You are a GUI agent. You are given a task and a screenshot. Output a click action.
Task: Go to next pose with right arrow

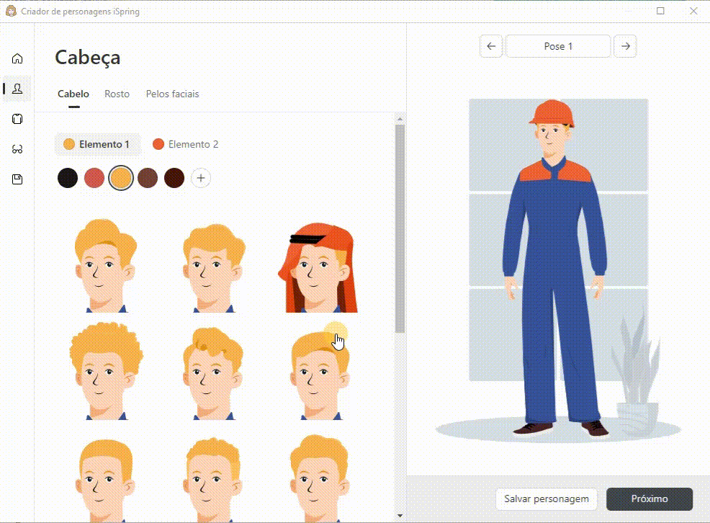(x=625, y=46)
